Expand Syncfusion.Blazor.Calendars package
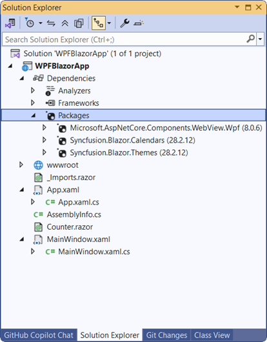 click(x=44, y=140)
